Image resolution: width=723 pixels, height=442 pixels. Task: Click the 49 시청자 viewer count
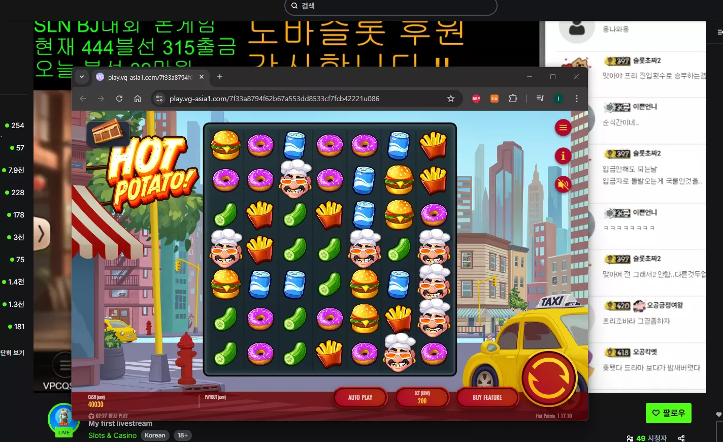pyautogui.click(x=647, y=438)
